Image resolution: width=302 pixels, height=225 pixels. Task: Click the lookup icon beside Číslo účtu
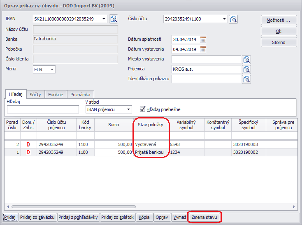234,19
